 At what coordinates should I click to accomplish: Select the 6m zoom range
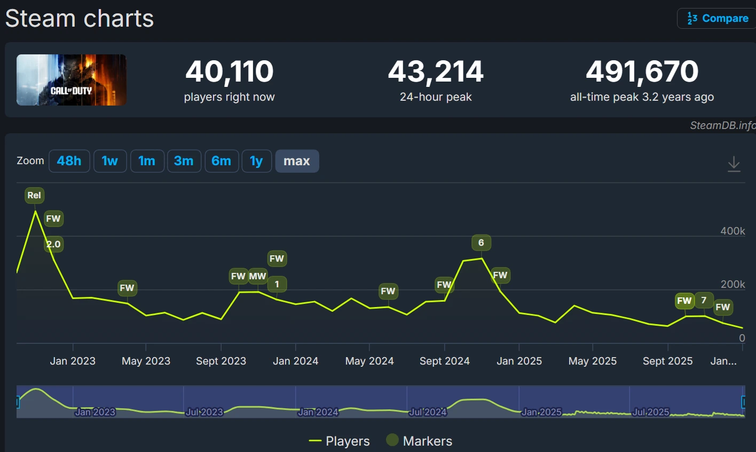[x=221, y=161]
